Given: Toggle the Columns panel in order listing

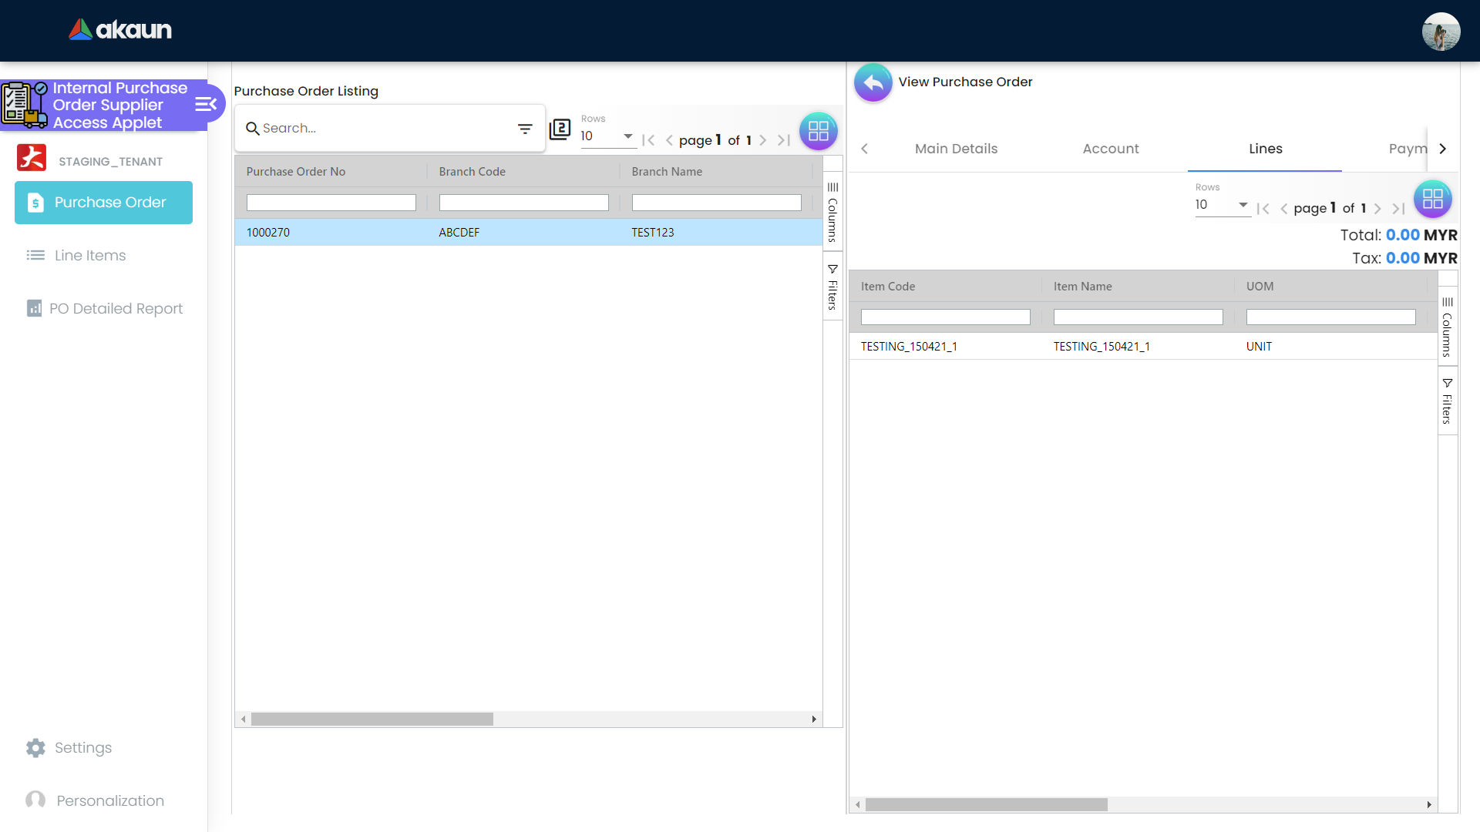Looking at the screenshot, I should coord(832,212).
